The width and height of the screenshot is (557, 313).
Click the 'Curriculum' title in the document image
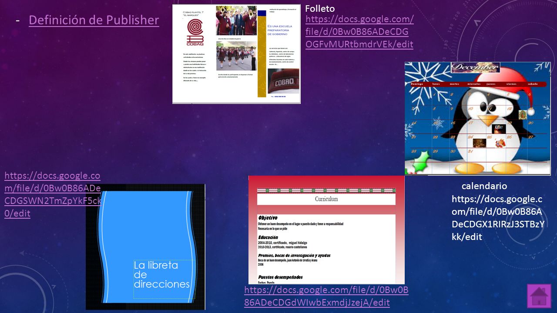click(x=326, y=199)
